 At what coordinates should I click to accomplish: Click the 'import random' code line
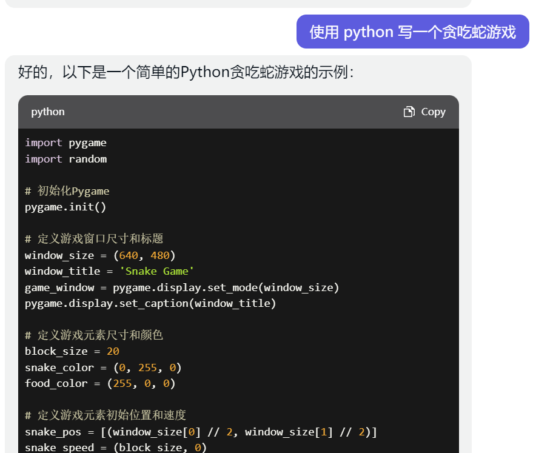[x=65, y=159]
